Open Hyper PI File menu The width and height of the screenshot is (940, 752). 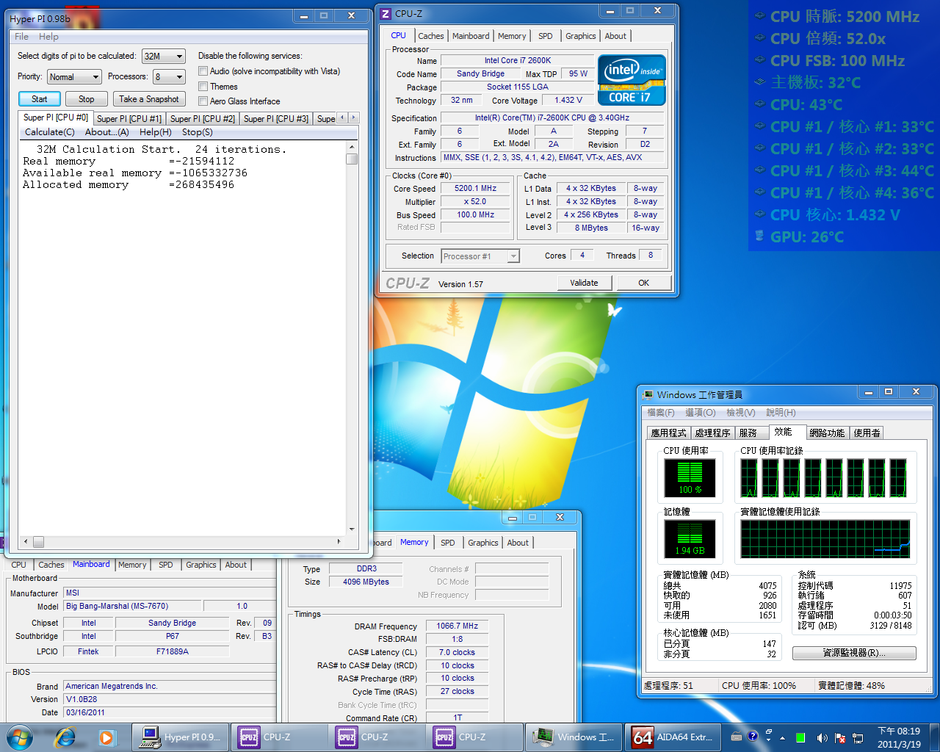pyautogui.click(x=22, y=37)
